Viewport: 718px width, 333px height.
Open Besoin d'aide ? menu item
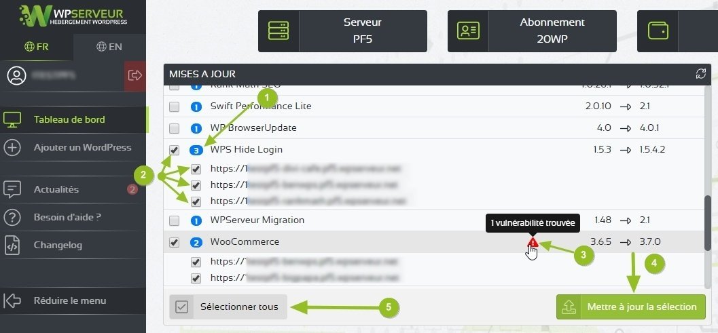point(73,218)
